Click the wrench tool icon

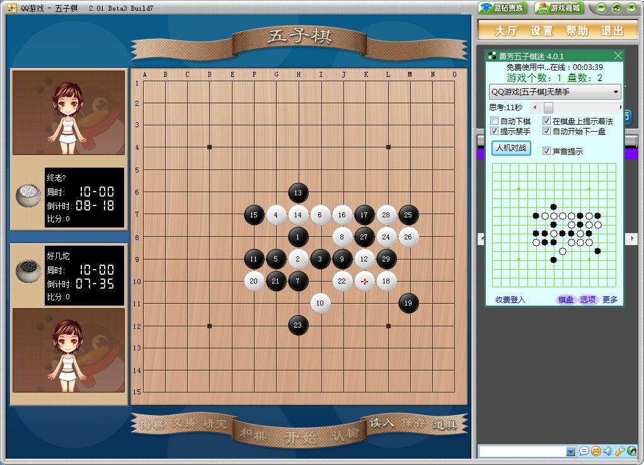coord(619,451)
